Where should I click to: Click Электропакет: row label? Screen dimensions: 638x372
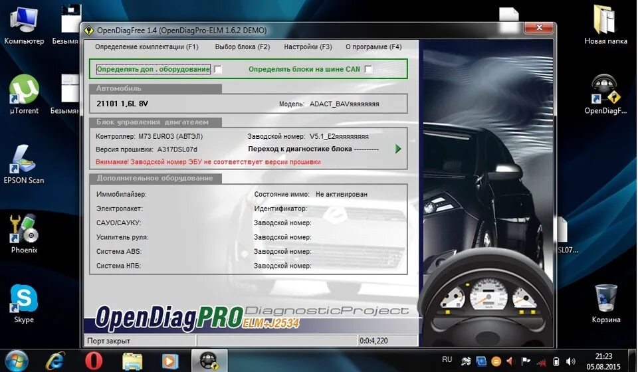(119, 209)
